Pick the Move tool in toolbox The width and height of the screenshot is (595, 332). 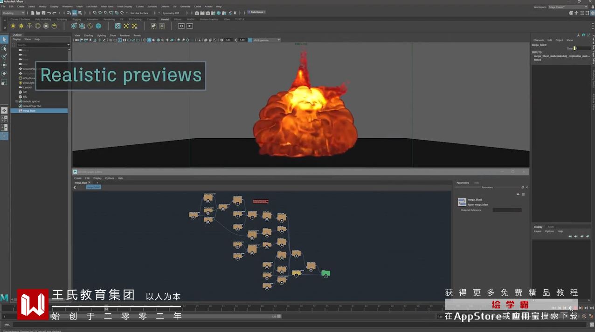(x=4, y=65)
